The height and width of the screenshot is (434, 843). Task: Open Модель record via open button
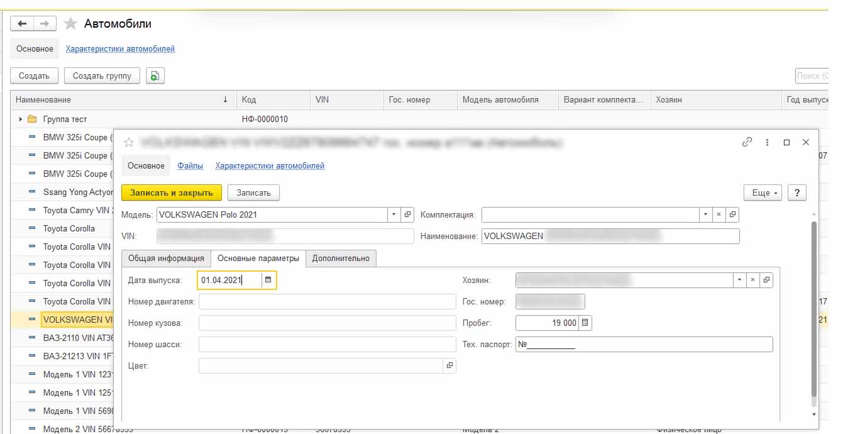pyautogui.click(x=407, y=214)
